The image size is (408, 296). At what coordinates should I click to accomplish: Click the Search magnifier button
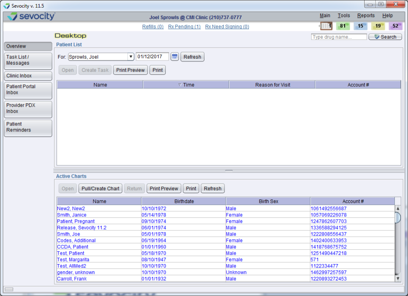385,37
